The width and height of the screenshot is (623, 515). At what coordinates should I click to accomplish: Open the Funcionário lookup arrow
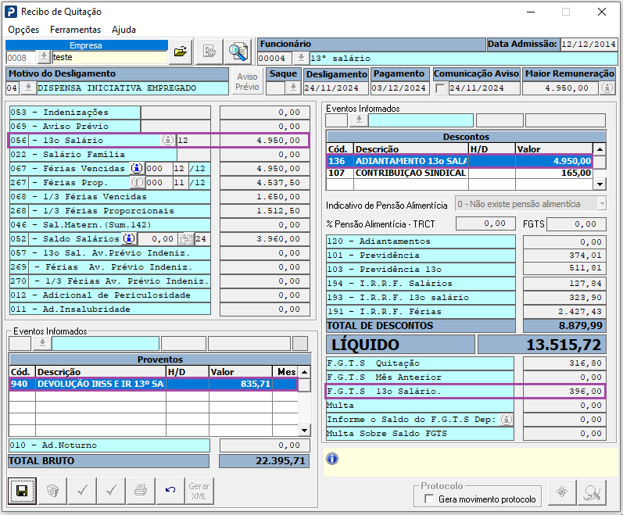[300, 59]
